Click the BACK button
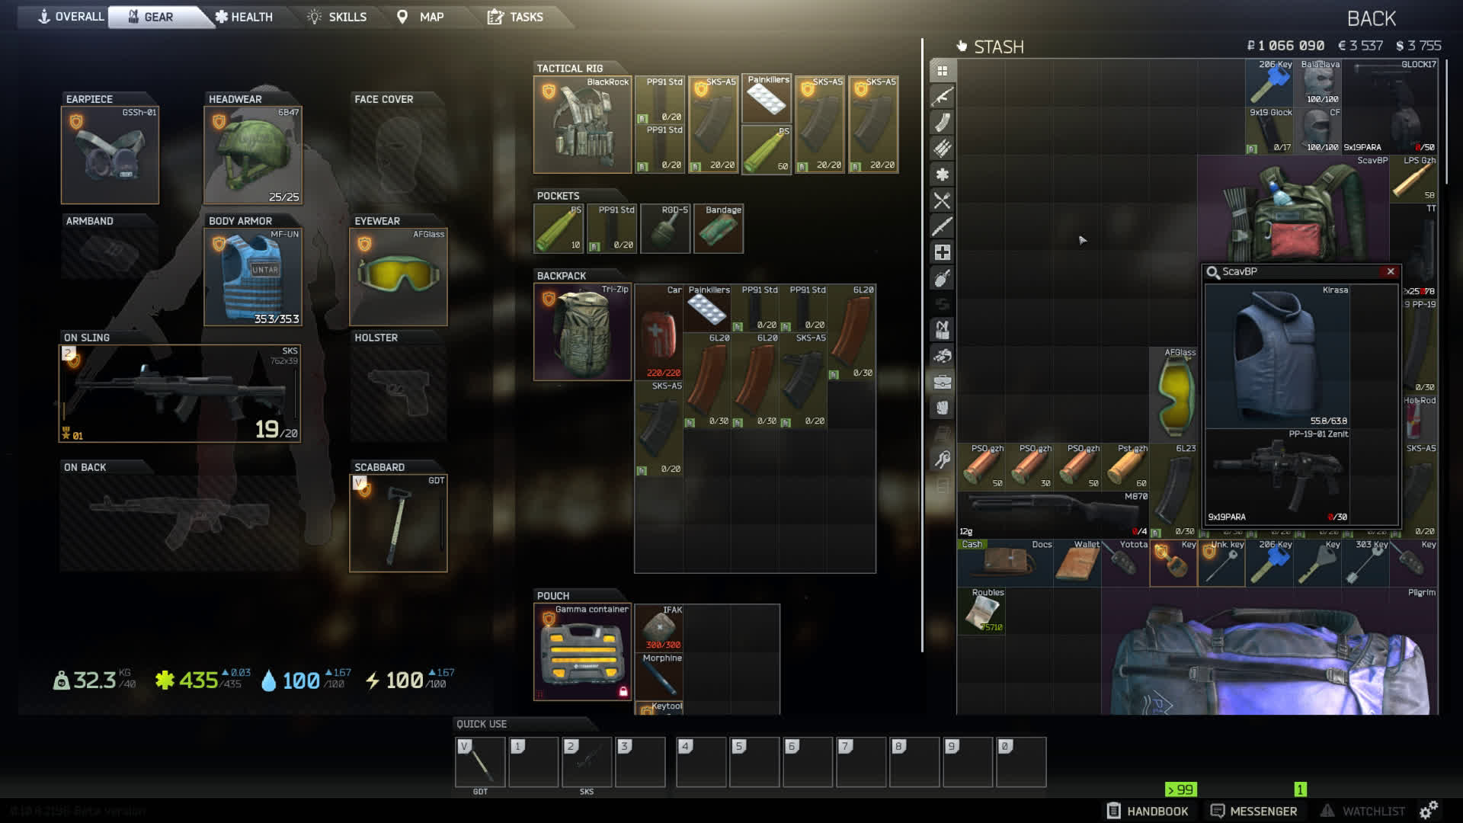Screen dimensions: 1463x823 click(x=1372, y=17)
